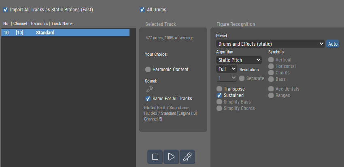Image resolution: width=344 pixels, height=167 pixels.
Task: Click the stop playback square button
Action: tap(155, 157)
